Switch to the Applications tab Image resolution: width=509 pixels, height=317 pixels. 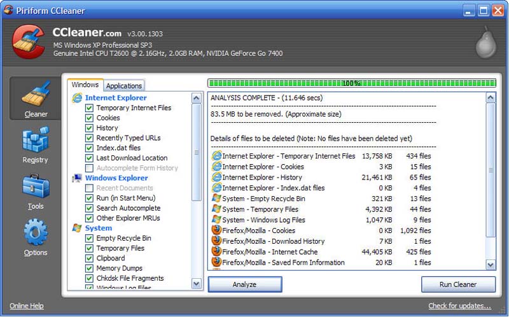click(x=124, y=86)
